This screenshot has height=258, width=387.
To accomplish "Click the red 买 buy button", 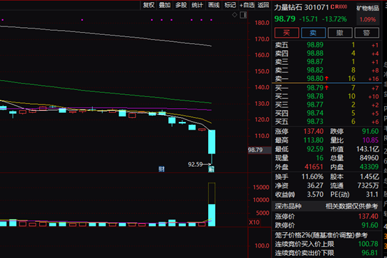I will pos(286,33).
